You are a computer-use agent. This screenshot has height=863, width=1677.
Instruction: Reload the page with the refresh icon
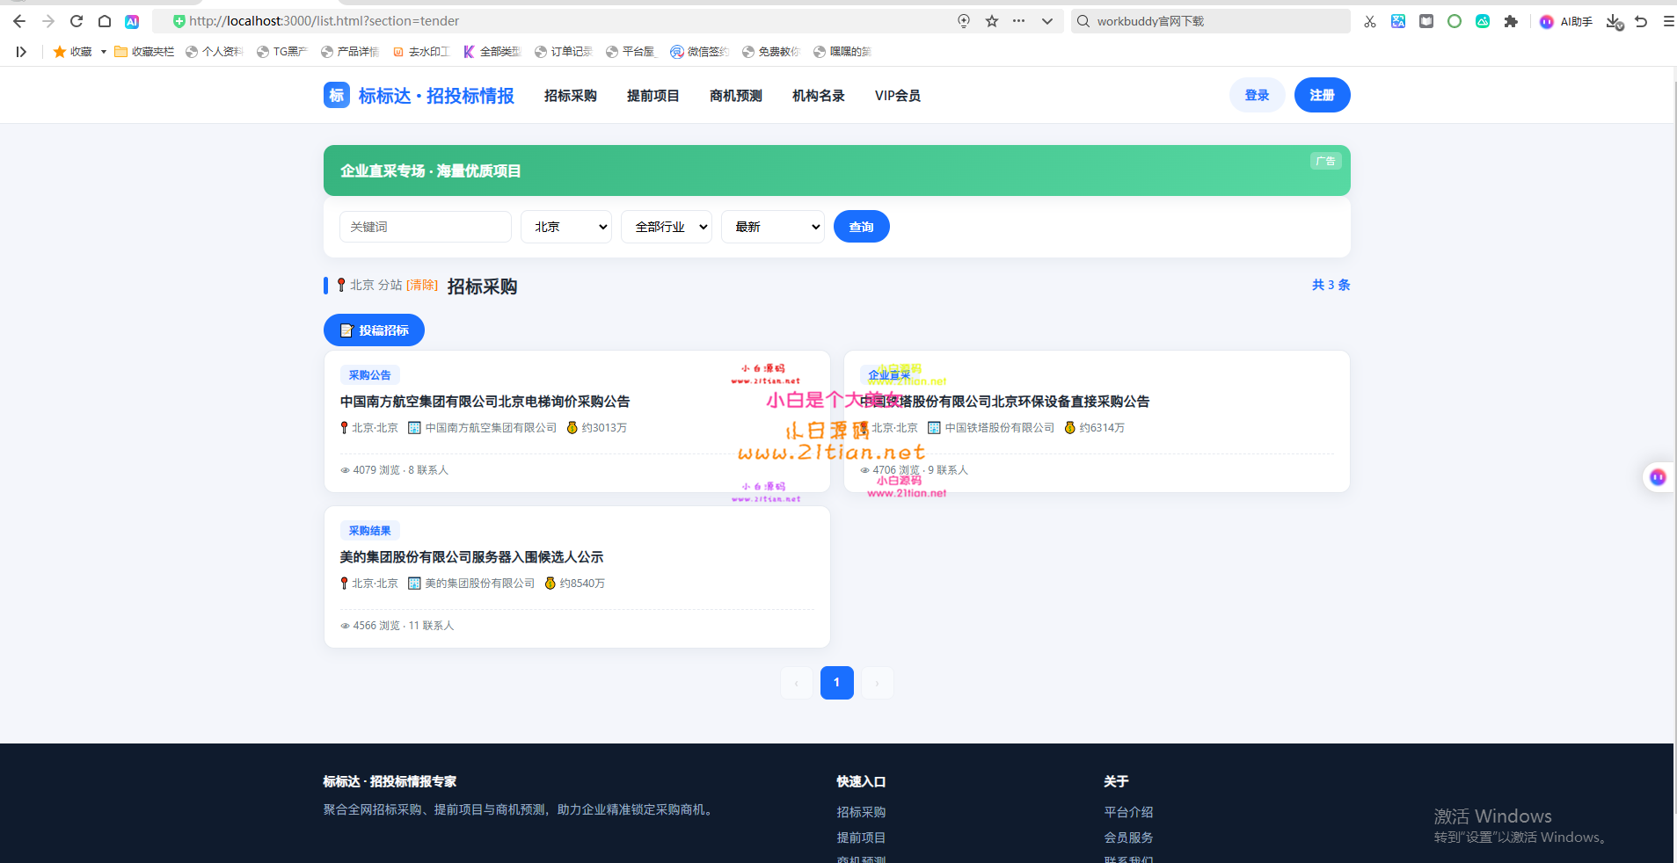coord(77,21)
